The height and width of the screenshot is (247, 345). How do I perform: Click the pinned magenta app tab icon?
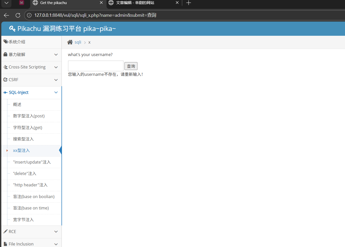(22, 3)
